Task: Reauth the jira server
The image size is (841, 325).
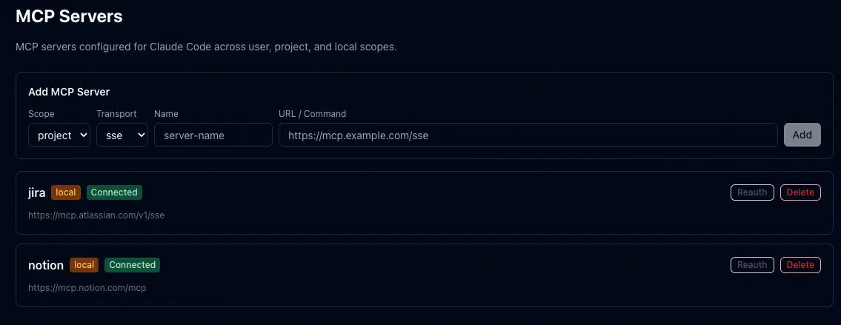Action: [752, 192]
